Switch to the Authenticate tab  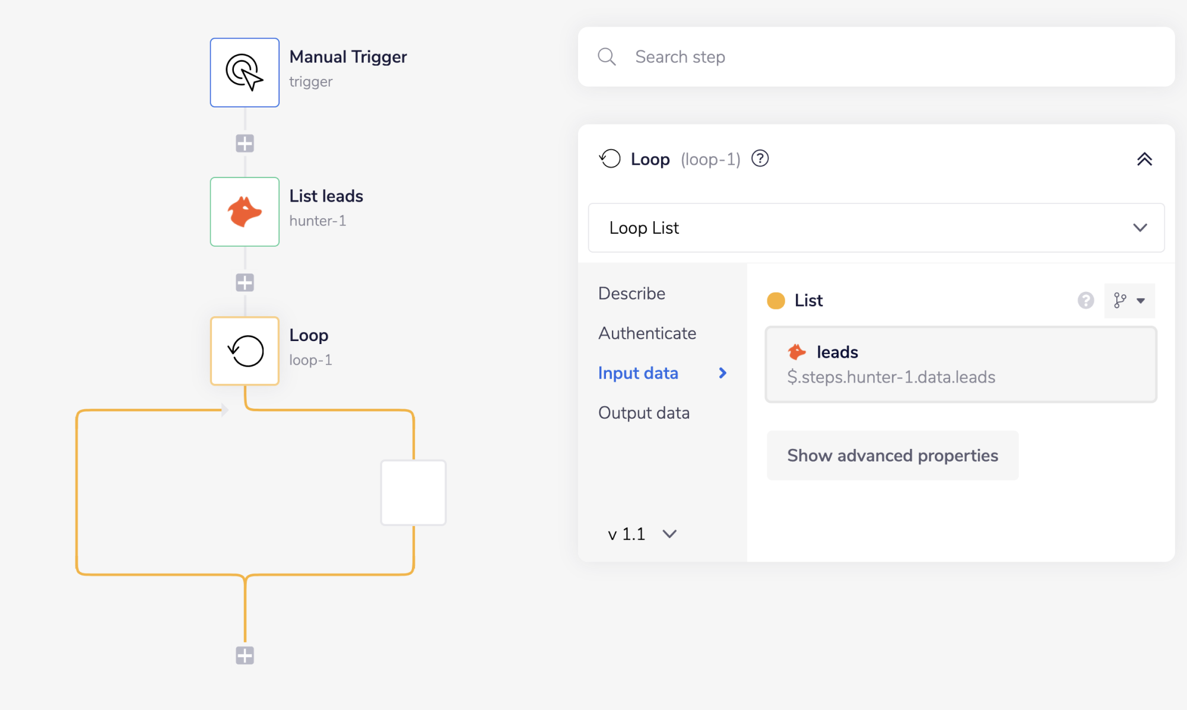click(x=647, y=333)
